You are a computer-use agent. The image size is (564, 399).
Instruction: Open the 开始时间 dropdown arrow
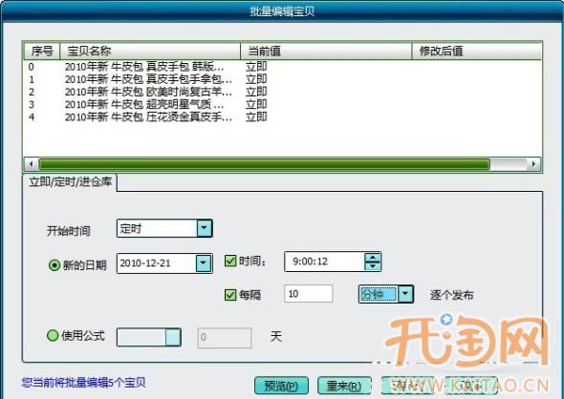pyautogui.click(x=205, y=228)
